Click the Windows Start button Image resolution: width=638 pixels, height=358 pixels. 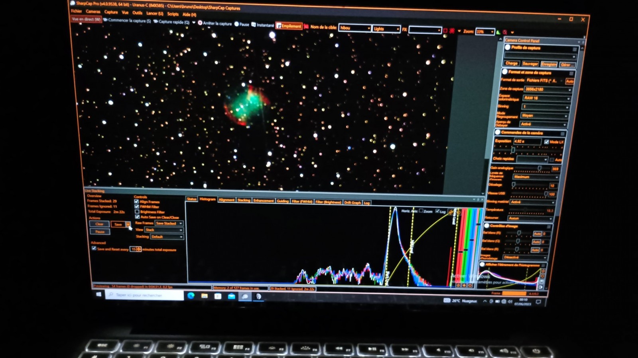click(x=99, y=294)
